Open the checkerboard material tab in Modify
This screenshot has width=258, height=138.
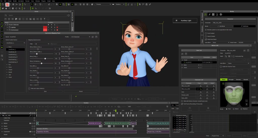point(213,14)
